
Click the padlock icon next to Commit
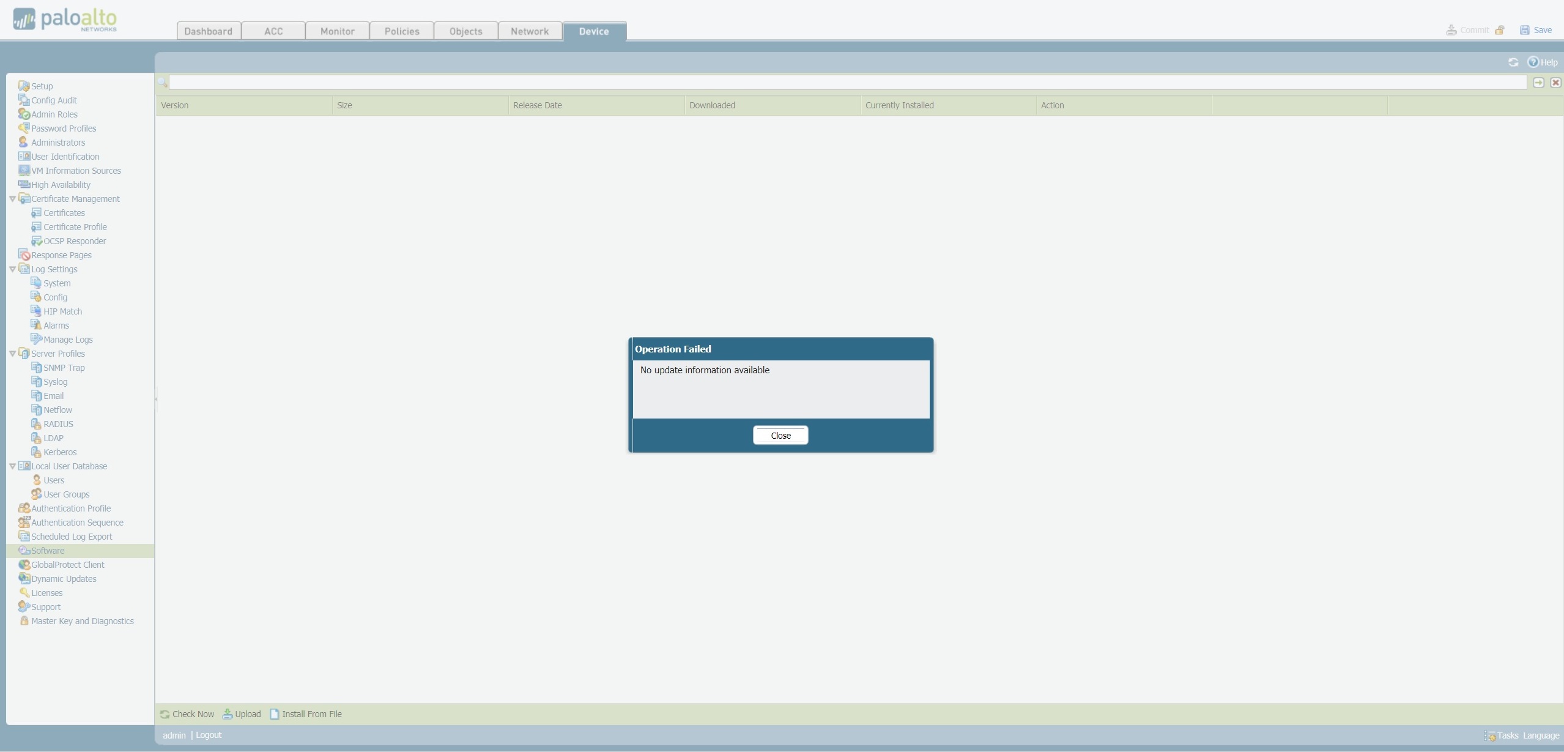(x=1500, y=29)
